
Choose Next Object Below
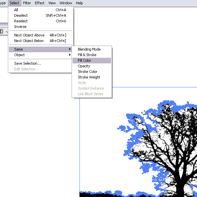(x=40, y=41)
